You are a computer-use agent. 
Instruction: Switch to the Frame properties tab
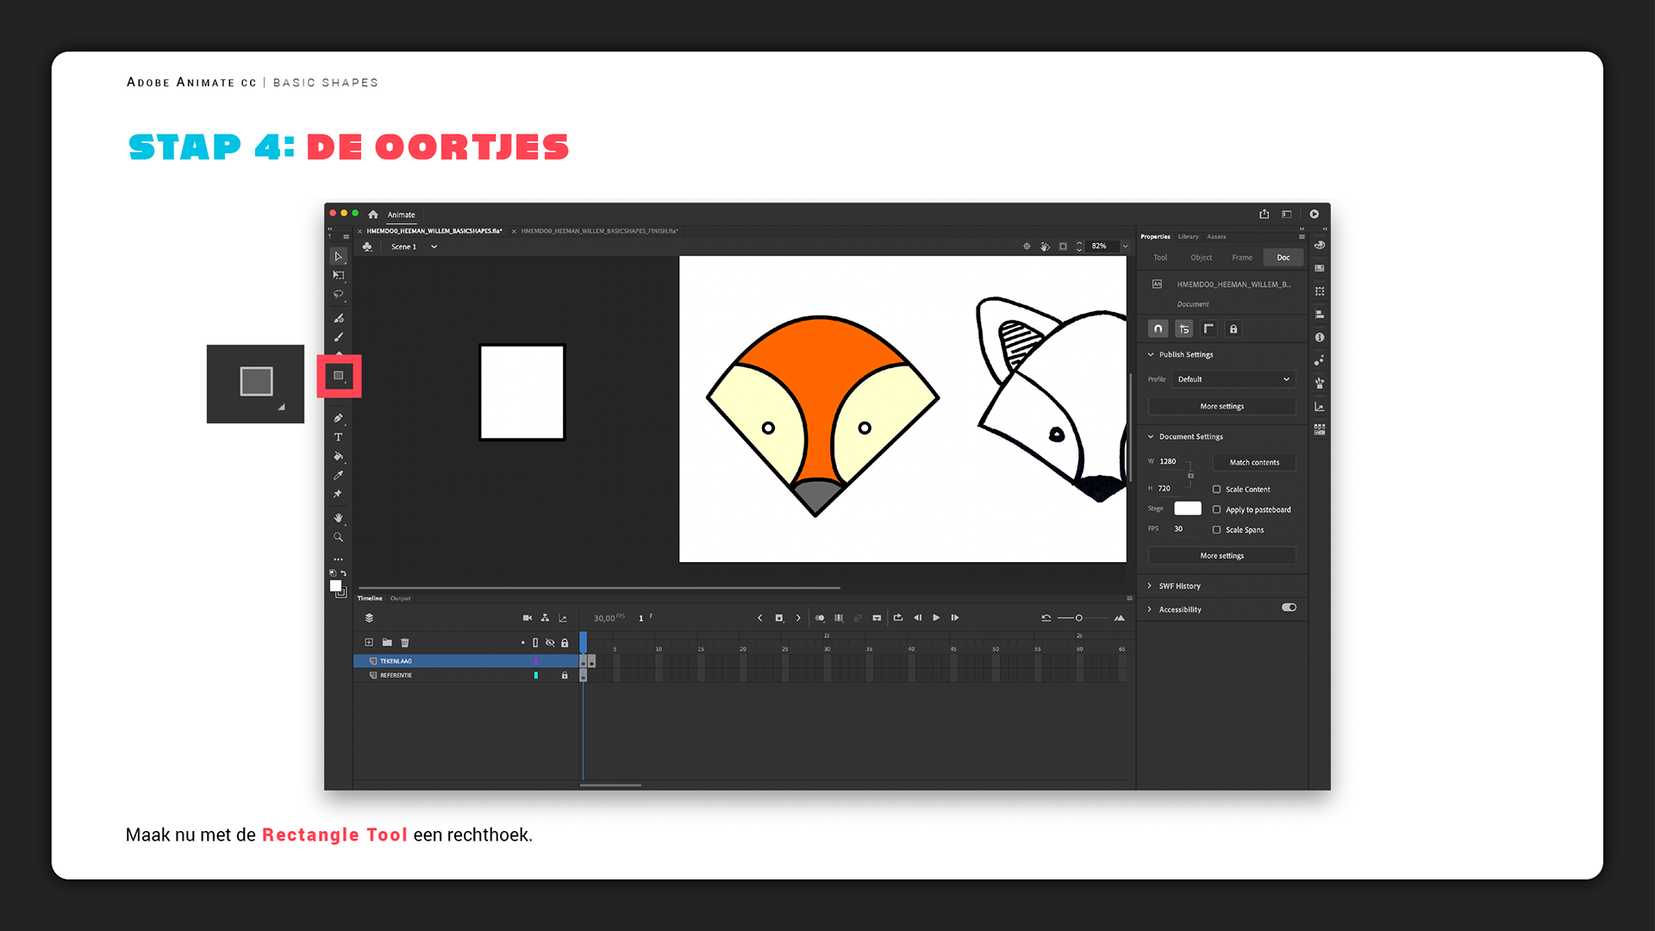1242,258
